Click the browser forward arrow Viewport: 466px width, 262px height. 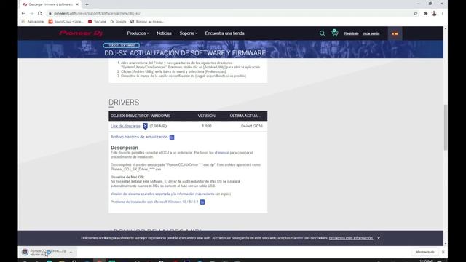[x=31, y=13]
